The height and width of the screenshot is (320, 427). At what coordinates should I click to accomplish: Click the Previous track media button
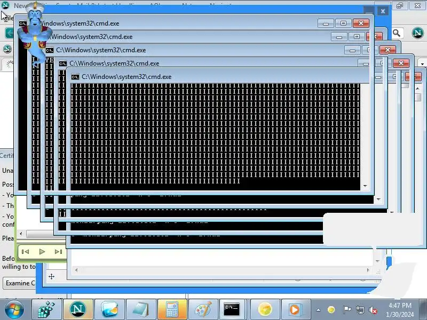(x=25, y=252)
